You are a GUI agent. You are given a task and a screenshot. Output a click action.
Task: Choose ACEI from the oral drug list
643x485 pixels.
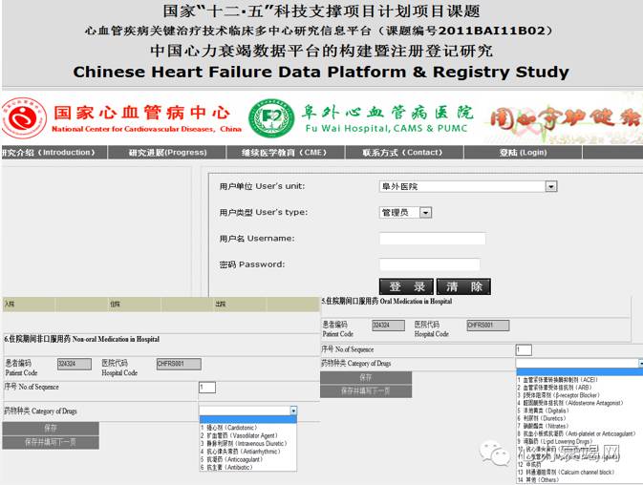579,380
